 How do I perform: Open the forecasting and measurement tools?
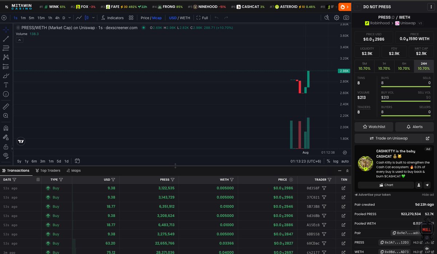[x=6, y=66]
